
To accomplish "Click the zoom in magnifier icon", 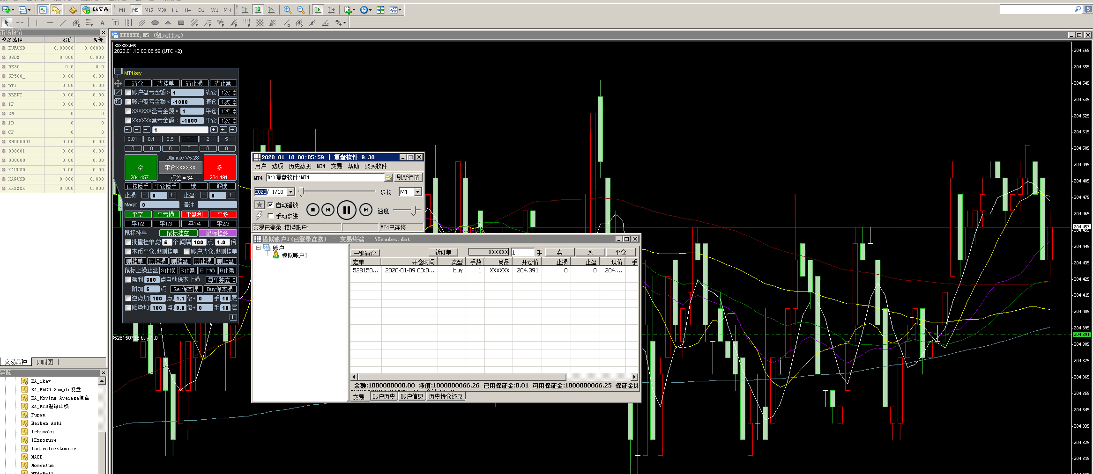I will coord(287,10).
